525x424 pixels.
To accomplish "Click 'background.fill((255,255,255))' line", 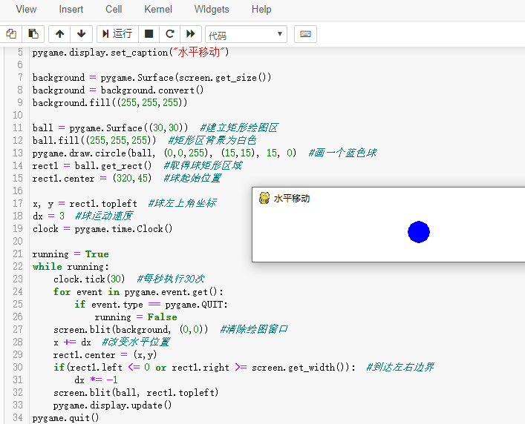I will tap(110, 102).
